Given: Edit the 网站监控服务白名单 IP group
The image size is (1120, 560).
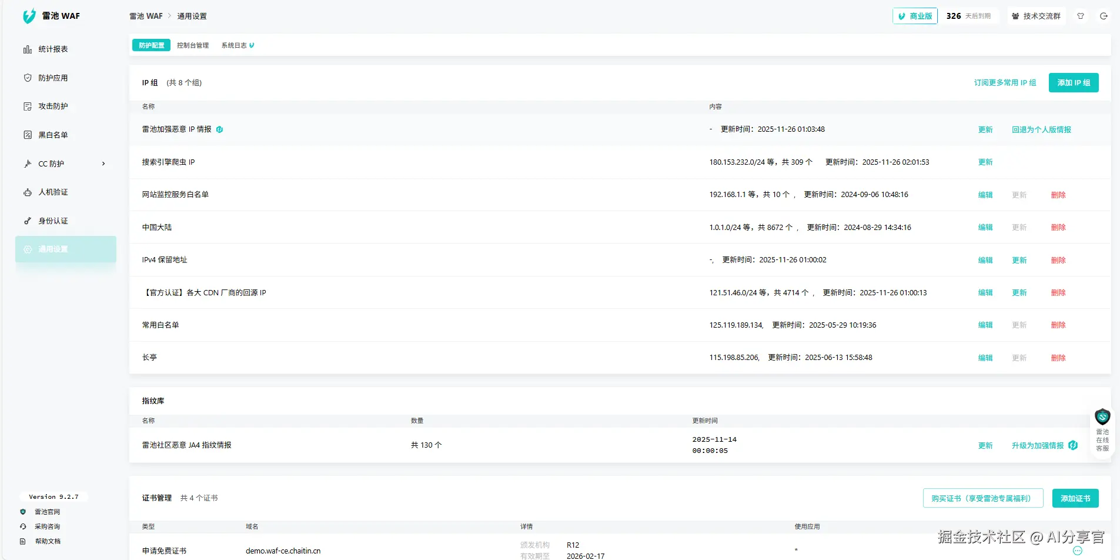Looking at the screenshot, I should click(985, 195).
